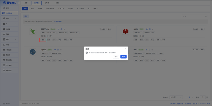
Task: Click the 确认 button in the rebuild dialog
Action: point(123,57)
